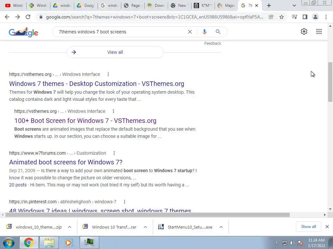
Task: Go back using the browser back arrow
Action: [x=7, y=17]
